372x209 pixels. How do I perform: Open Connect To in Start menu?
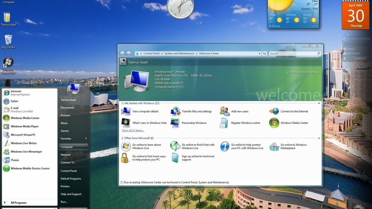click(x=67, y=163)
